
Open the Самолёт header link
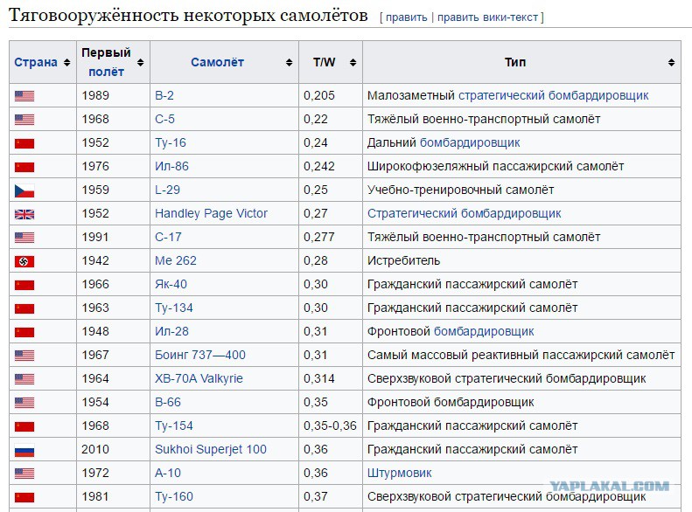217,63
